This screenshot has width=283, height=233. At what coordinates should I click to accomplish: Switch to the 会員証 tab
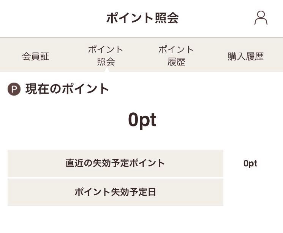[36, 56]
